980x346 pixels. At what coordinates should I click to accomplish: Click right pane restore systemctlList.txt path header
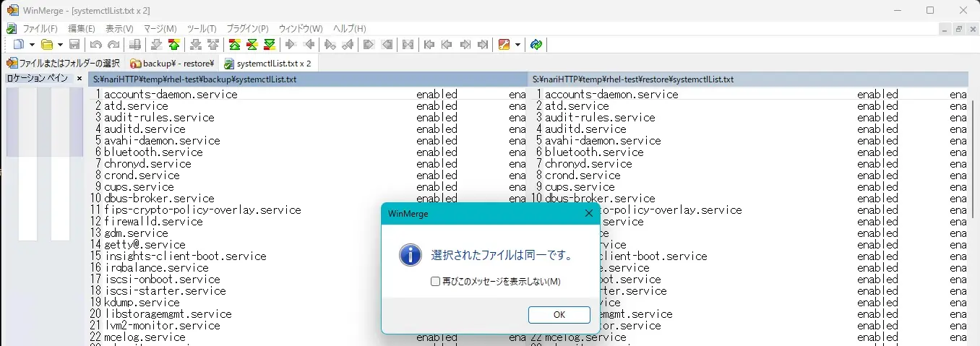pos(748,79)
